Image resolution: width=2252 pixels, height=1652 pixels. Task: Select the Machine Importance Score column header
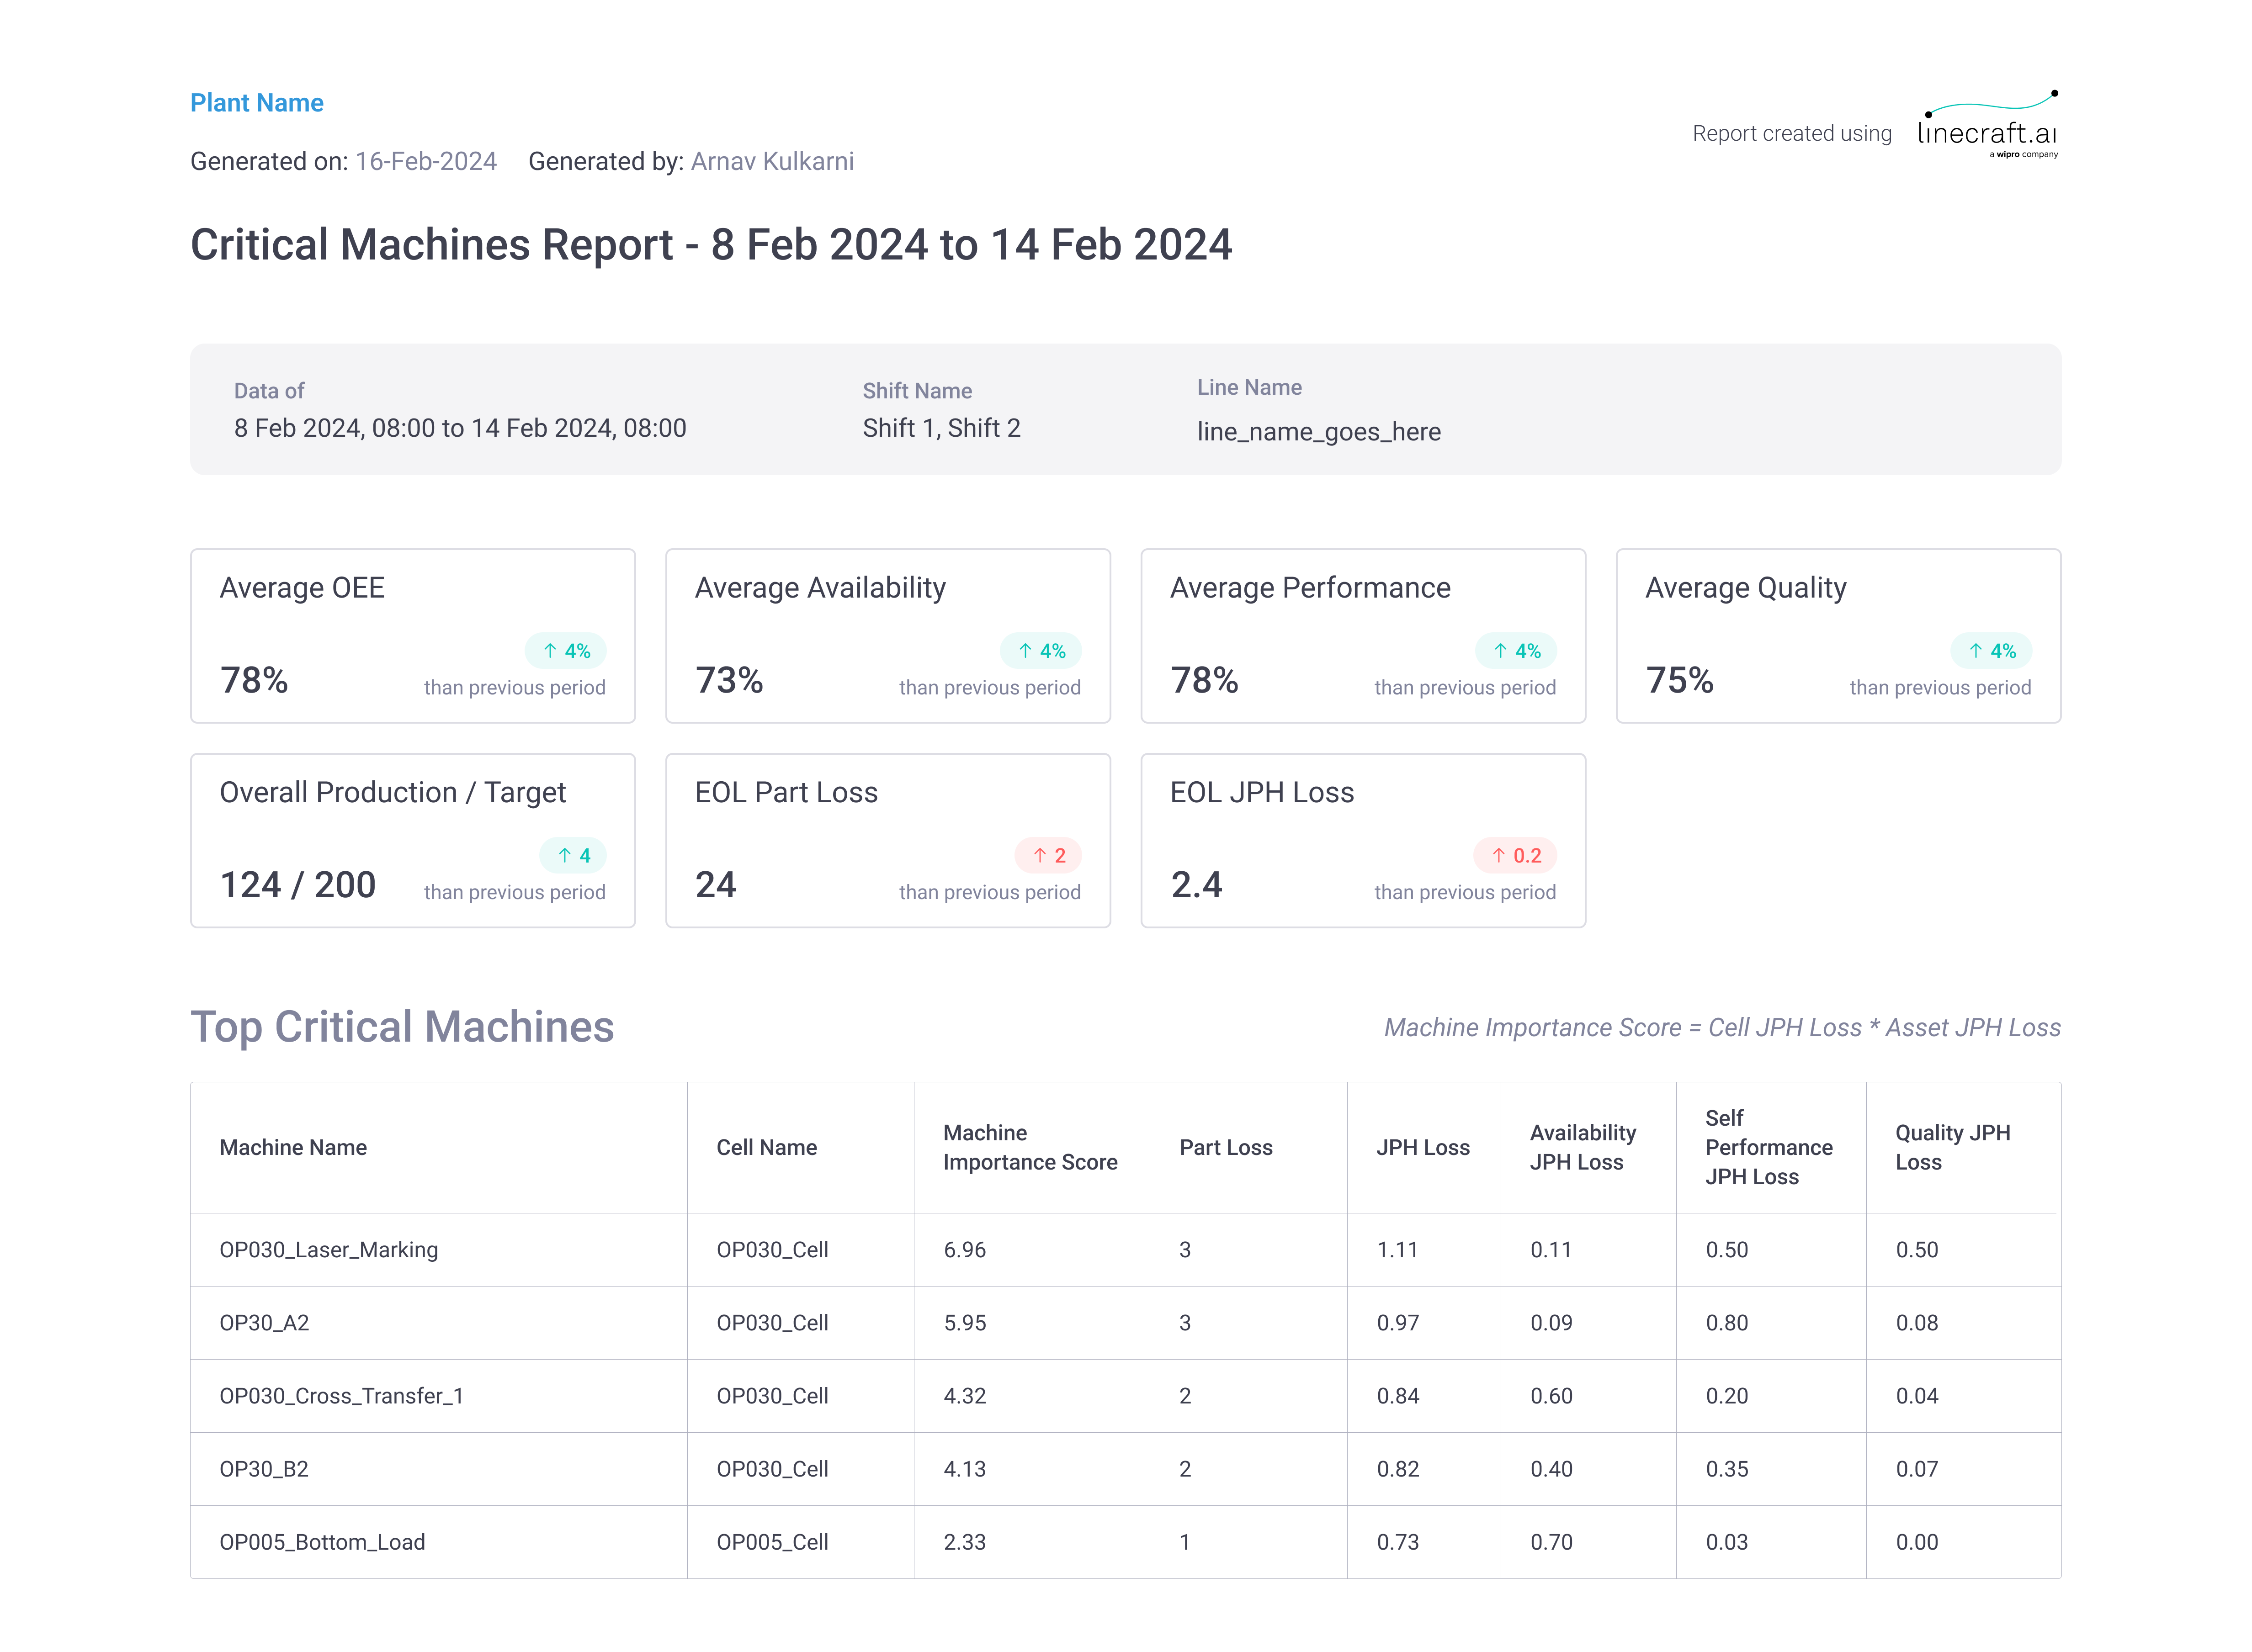[x=1029, y=1147]
